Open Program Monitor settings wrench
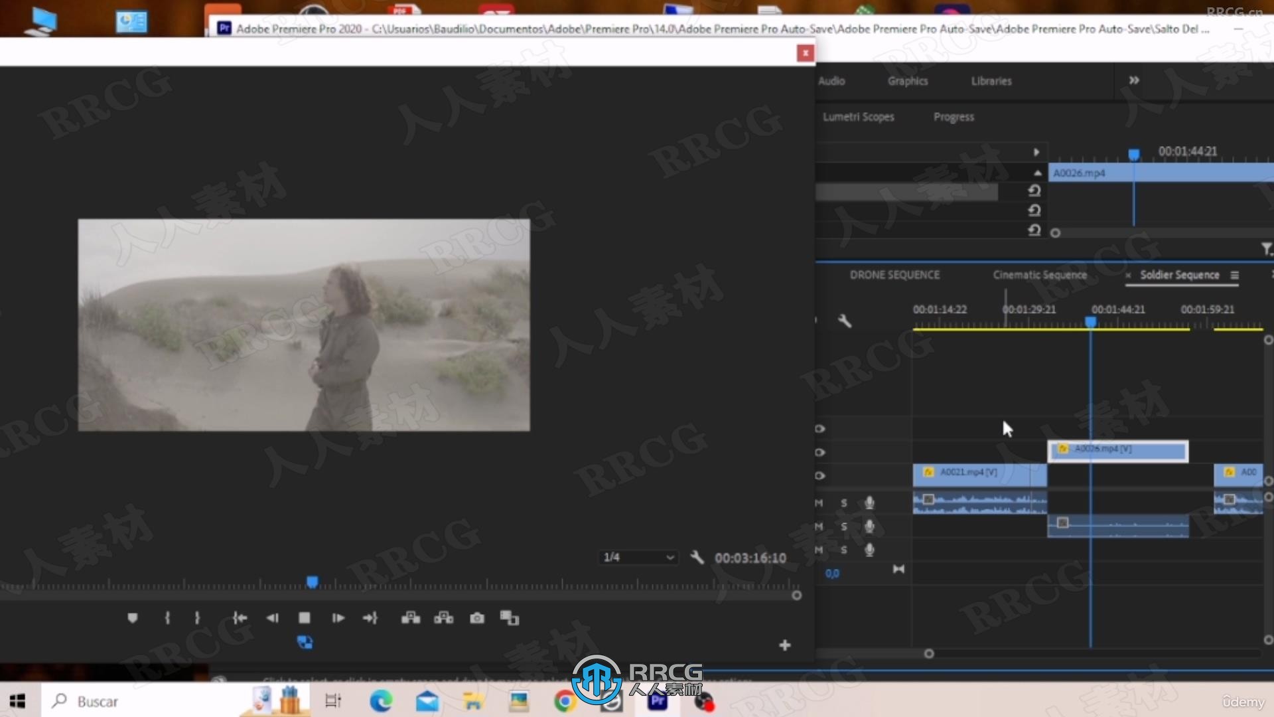 697,558
